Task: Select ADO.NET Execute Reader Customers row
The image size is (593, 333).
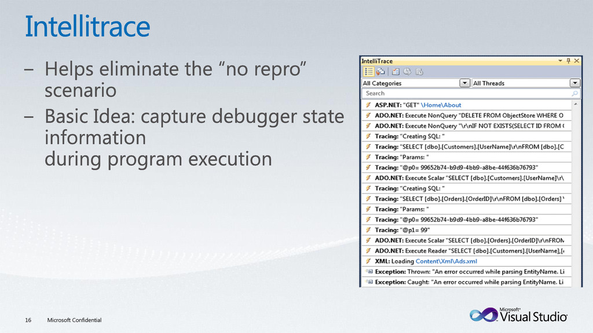Action: click(x=466, y=251)
